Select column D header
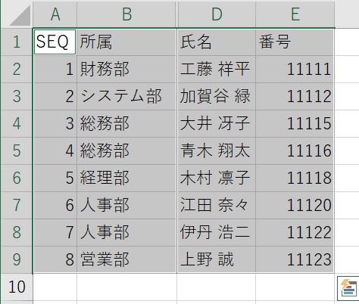 point(217,14)
